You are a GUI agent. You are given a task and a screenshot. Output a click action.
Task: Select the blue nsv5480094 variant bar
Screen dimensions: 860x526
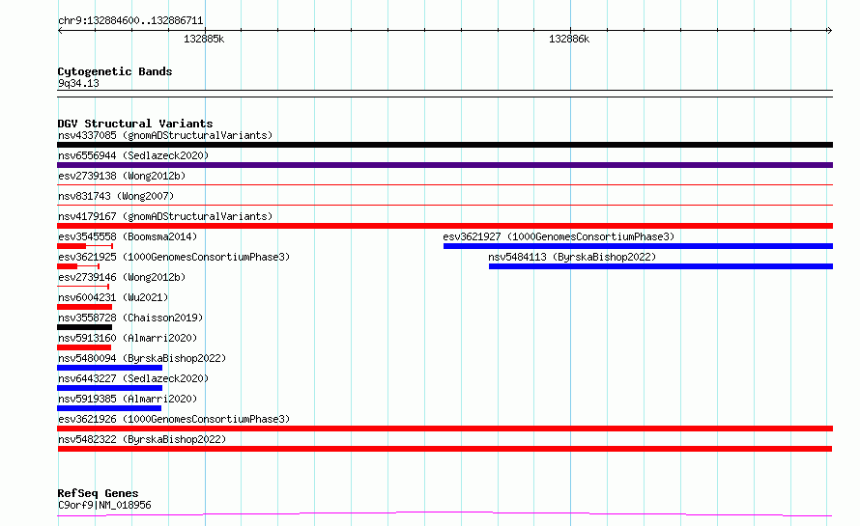[110, 368]
